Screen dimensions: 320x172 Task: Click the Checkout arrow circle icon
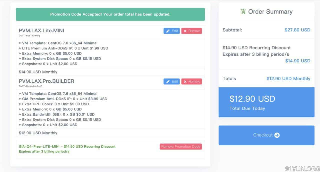[277, 135]
